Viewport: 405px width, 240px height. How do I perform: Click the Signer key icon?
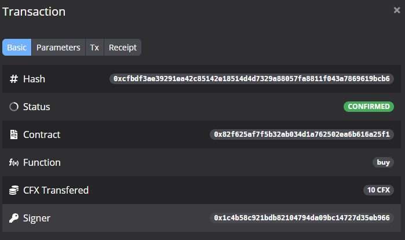click(14, 218)
